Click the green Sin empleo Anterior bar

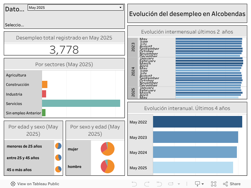point(44,112)
